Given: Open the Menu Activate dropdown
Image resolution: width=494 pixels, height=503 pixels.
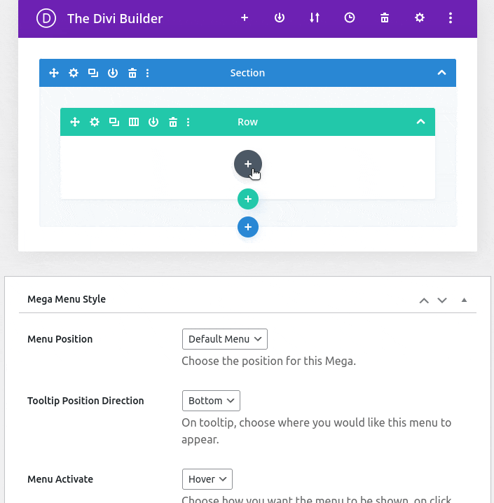Looking at the screenshot, I should pyautogui.click(x=207, y=479).
